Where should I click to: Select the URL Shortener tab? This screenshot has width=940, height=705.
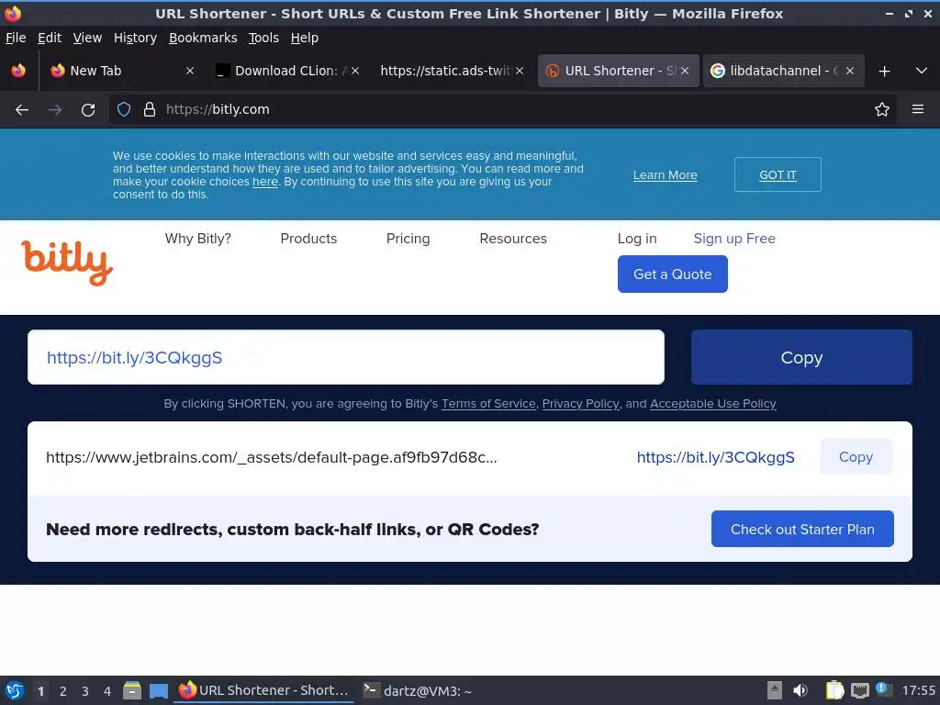click(x=618, y=71)
